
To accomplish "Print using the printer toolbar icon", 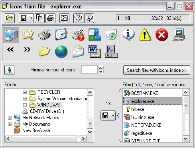I will [x=50, y=18].
